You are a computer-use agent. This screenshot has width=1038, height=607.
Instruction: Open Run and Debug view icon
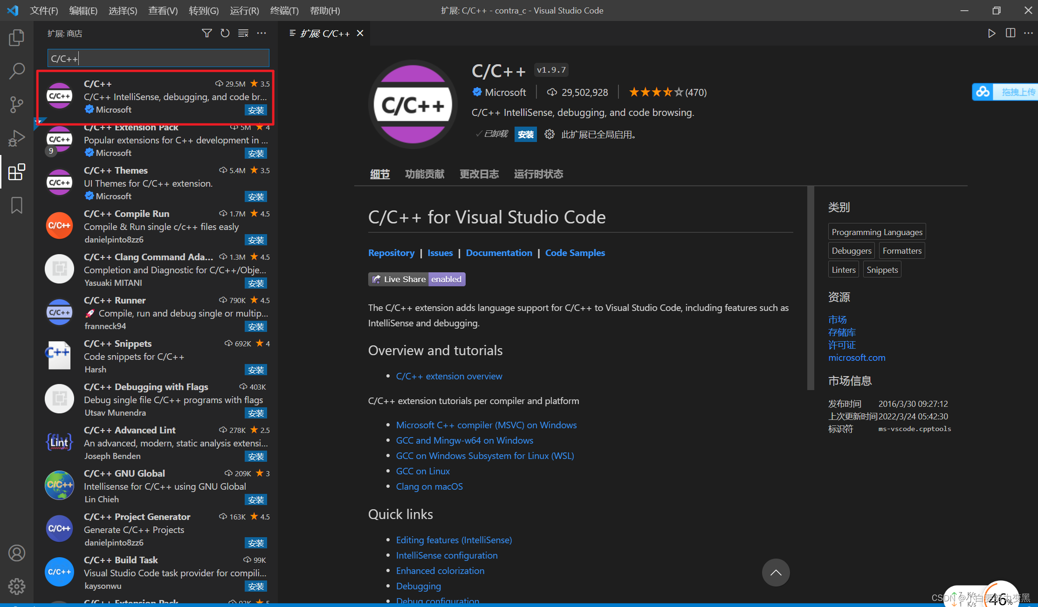pos(17,138)
